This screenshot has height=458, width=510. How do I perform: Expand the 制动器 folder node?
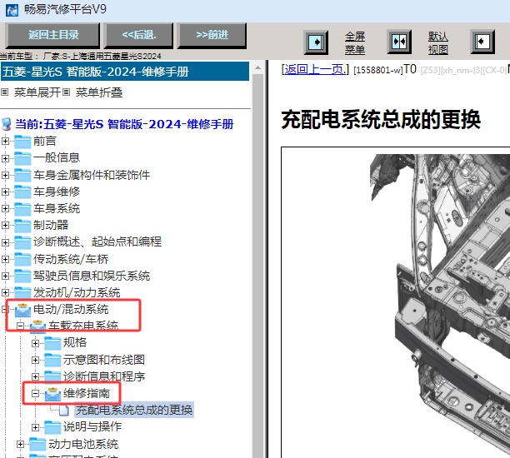click(x=5, y=226)
